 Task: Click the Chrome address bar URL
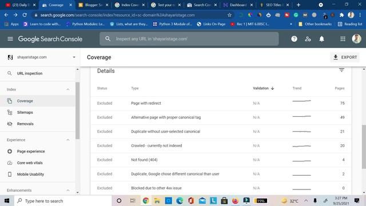[117, 15]
